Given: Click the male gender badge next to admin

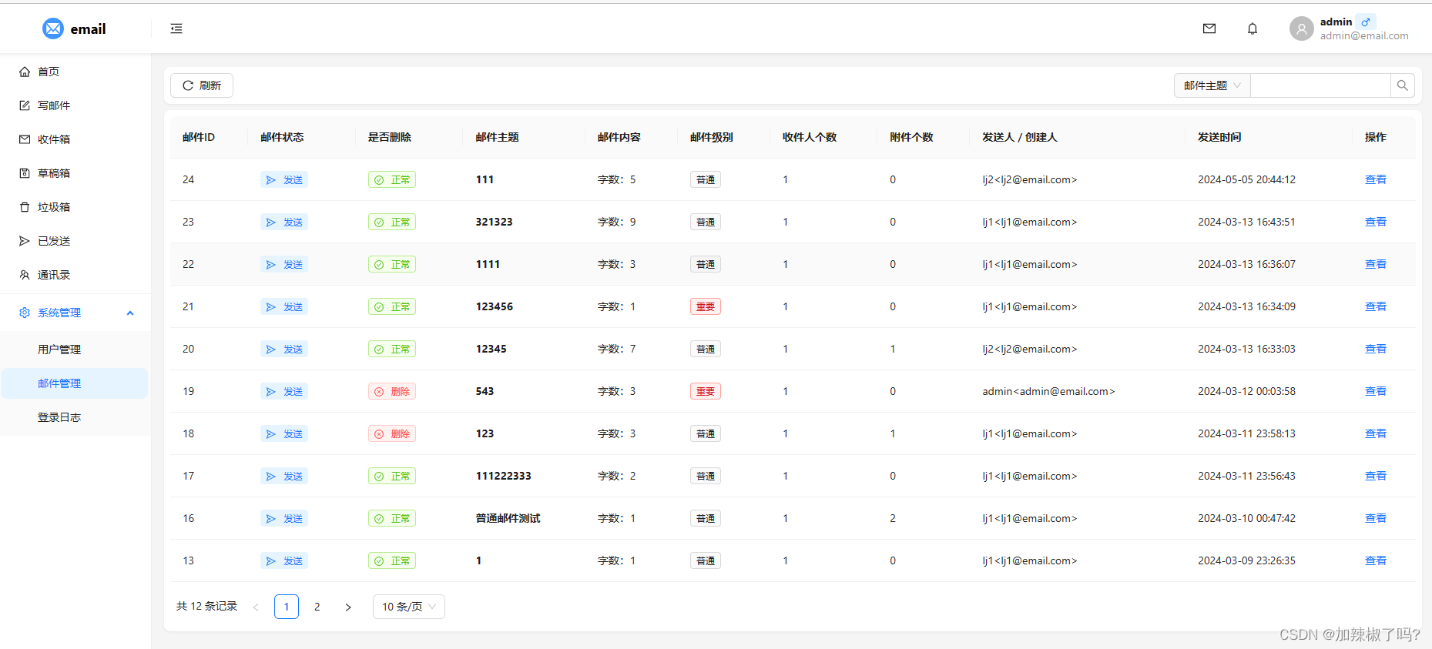Looking at the screenshot, I should click(1367, 22).
